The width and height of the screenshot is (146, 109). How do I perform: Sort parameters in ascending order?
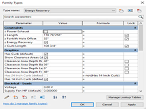pyautogui.click(x=55, y=97)
